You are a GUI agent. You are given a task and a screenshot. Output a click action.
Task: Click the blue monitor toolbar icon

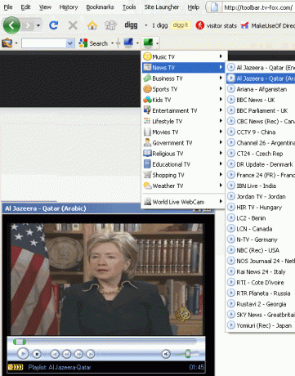tap(128, 43)
